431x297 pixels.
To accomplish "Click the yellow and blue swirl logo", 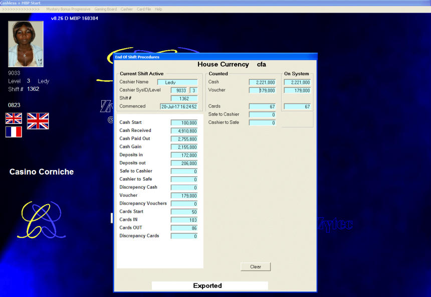I will coord(40,220).
